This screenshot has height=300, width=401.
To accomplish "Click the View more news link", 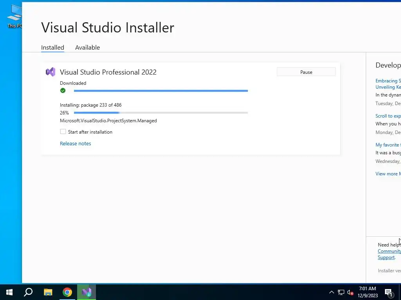I will (x=388, y=173).
